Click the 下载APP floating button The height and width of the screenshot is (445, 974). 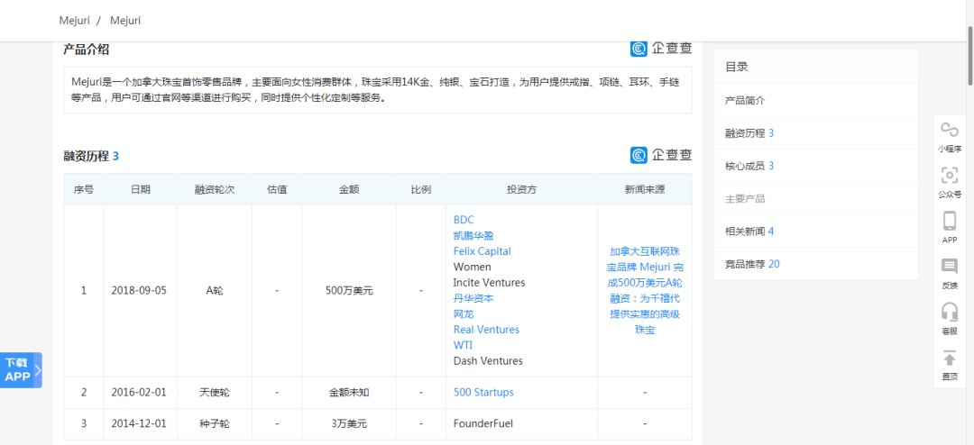coord(21,370)
